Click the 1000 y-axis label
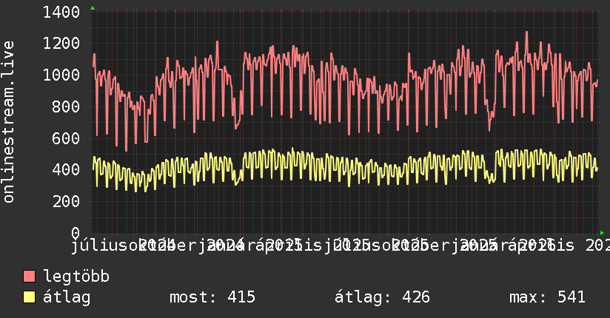Screen dimensions: 610x318 pos(61,75)
